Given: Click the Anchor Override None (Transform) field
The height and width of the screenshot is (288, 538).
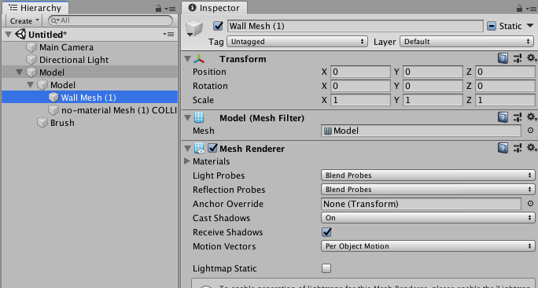Looking at the screenshot, I should point(421,204).
